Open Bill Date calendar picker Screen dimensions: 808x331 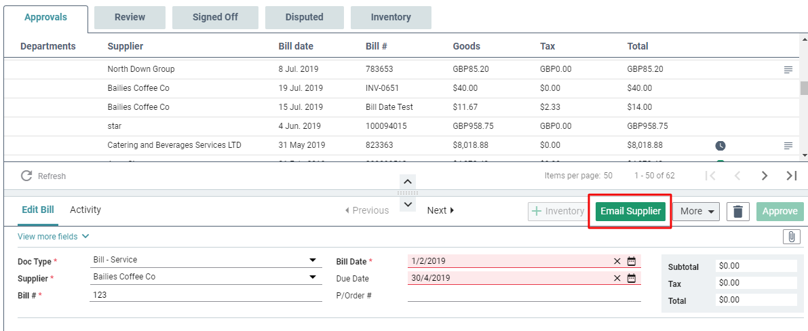(x=632, y=260)
